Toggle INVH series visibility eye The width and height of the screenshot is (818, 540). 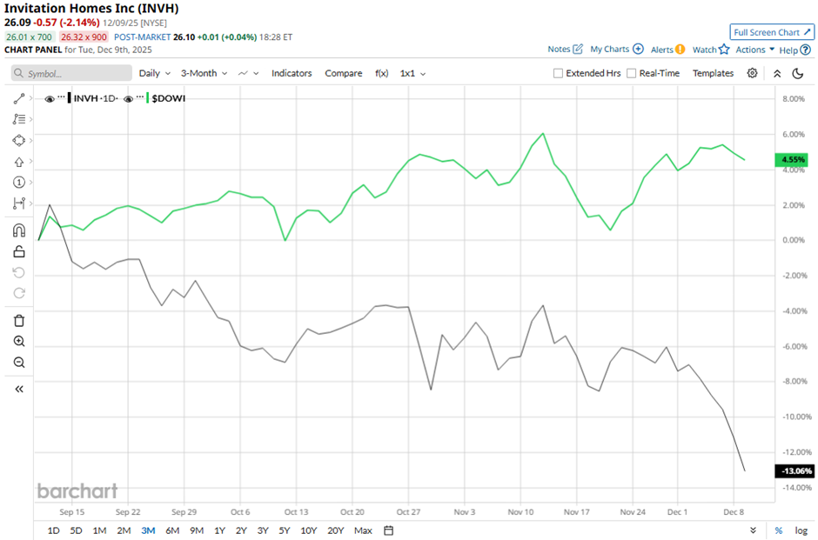click(x=50, y=98)
